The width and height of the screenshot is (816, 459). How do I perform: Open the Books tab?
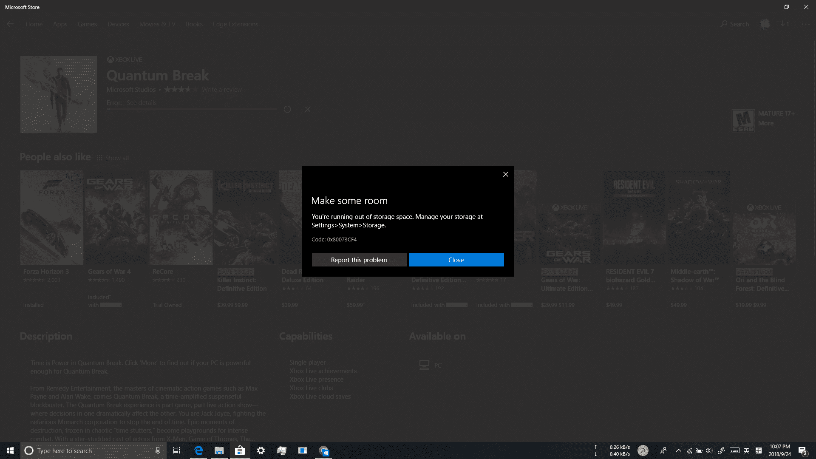pyautogui.click(x=194, y=24)
